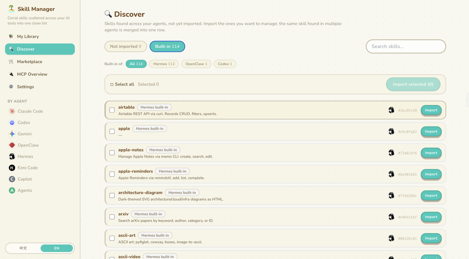Filter built-in skills by All 114

coord(136,64)
